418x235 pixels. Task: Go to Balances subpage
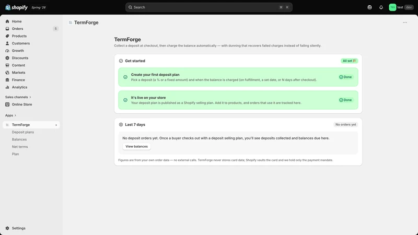(x=19, y=139)
